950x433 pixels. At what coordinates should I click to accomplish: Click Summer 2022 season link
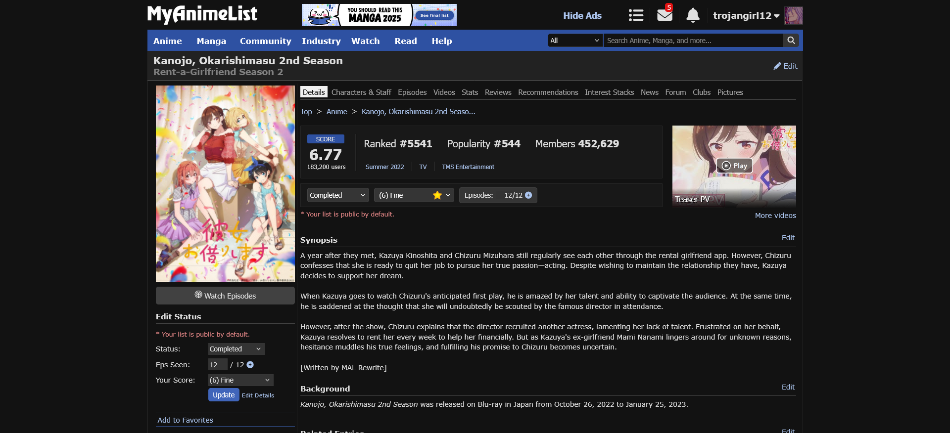tap(384, 167)
